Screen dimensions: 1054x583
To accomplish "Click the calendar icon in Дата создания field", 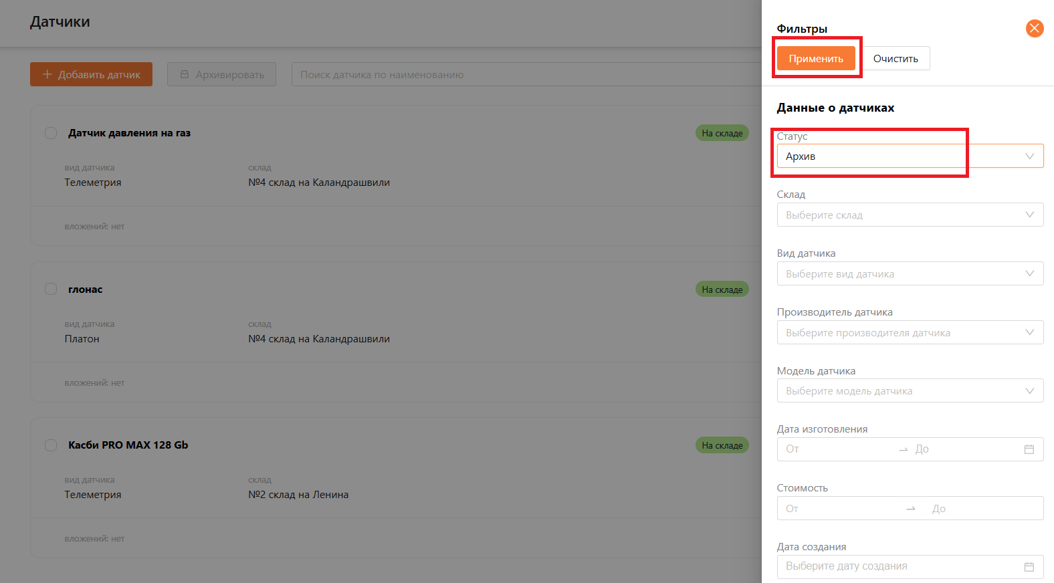I will pos(1029,566).
